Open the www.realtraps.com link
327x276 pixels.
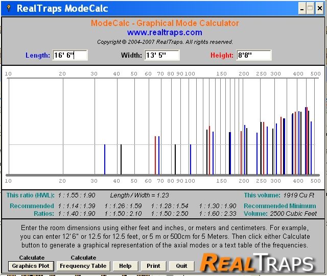coord(165,33)
